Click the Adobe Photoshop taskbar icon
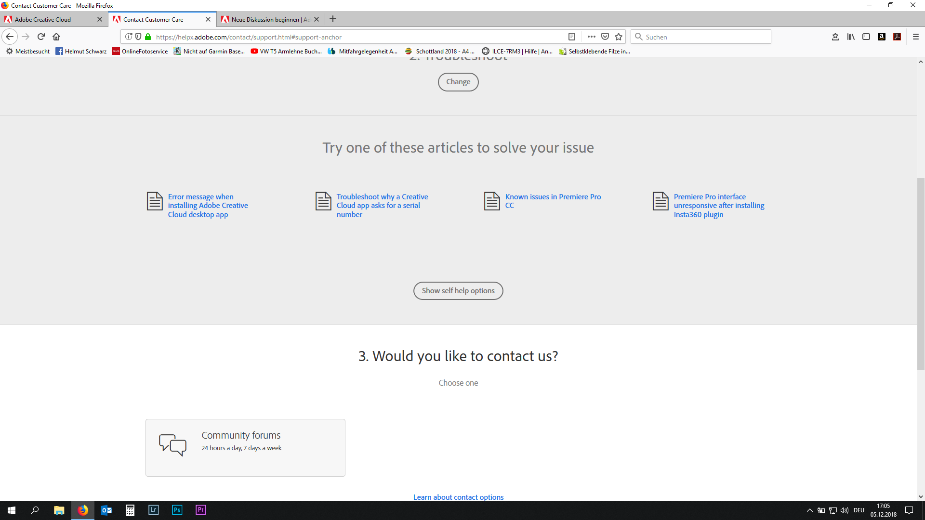 tap(177, 510)
